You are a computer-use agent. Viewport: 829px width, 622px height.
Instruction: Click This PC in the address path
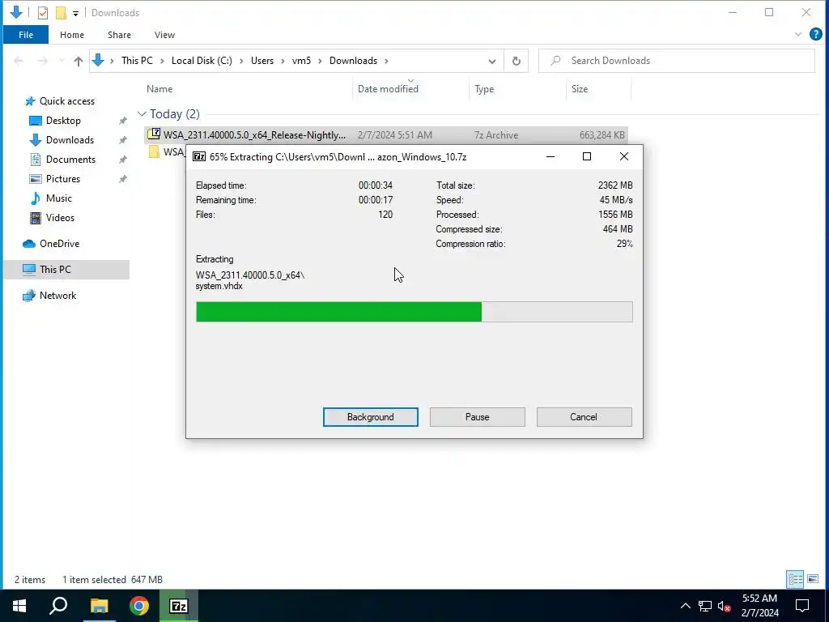tap(137, 61)
